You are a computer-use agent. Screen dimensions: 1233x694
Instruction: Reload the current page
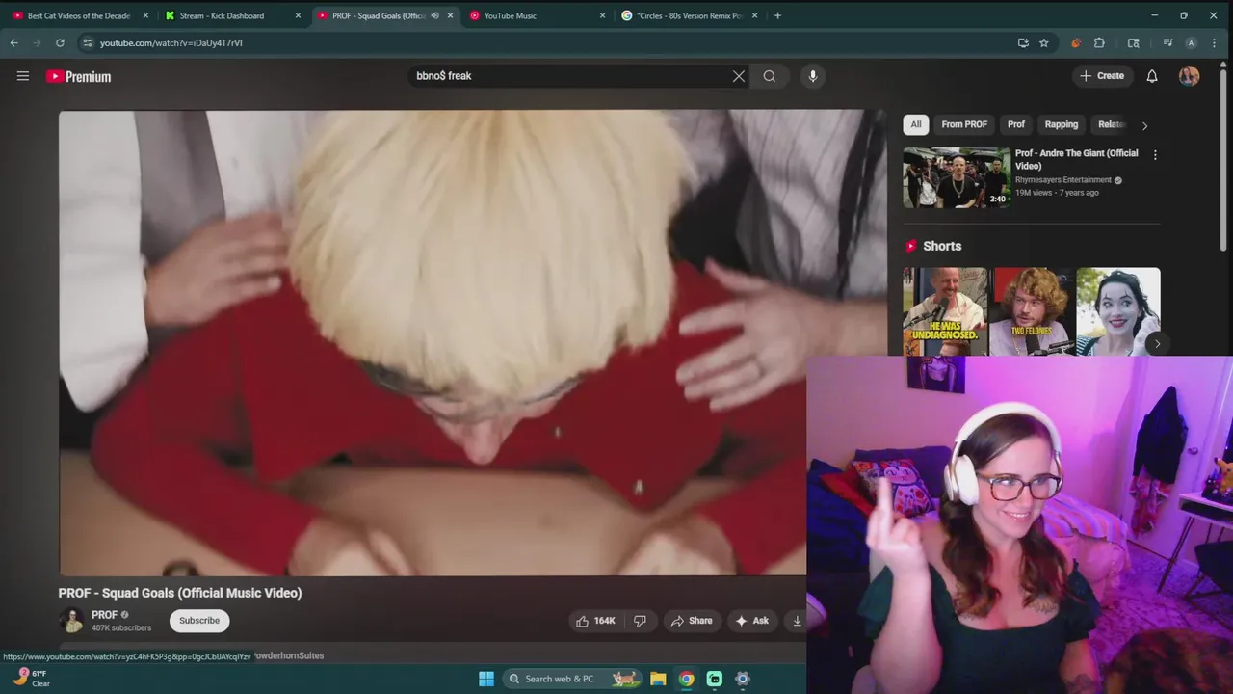pos(60,42)
